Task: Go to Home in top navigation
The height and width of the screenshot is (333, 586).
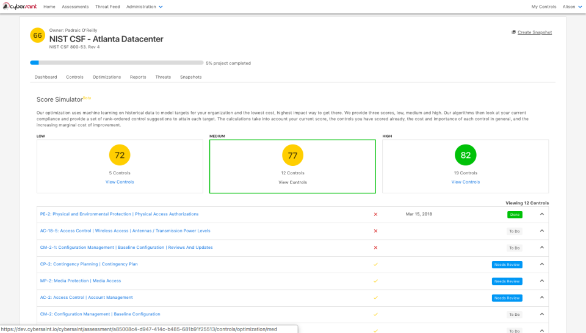Action: tap(49, 7)
